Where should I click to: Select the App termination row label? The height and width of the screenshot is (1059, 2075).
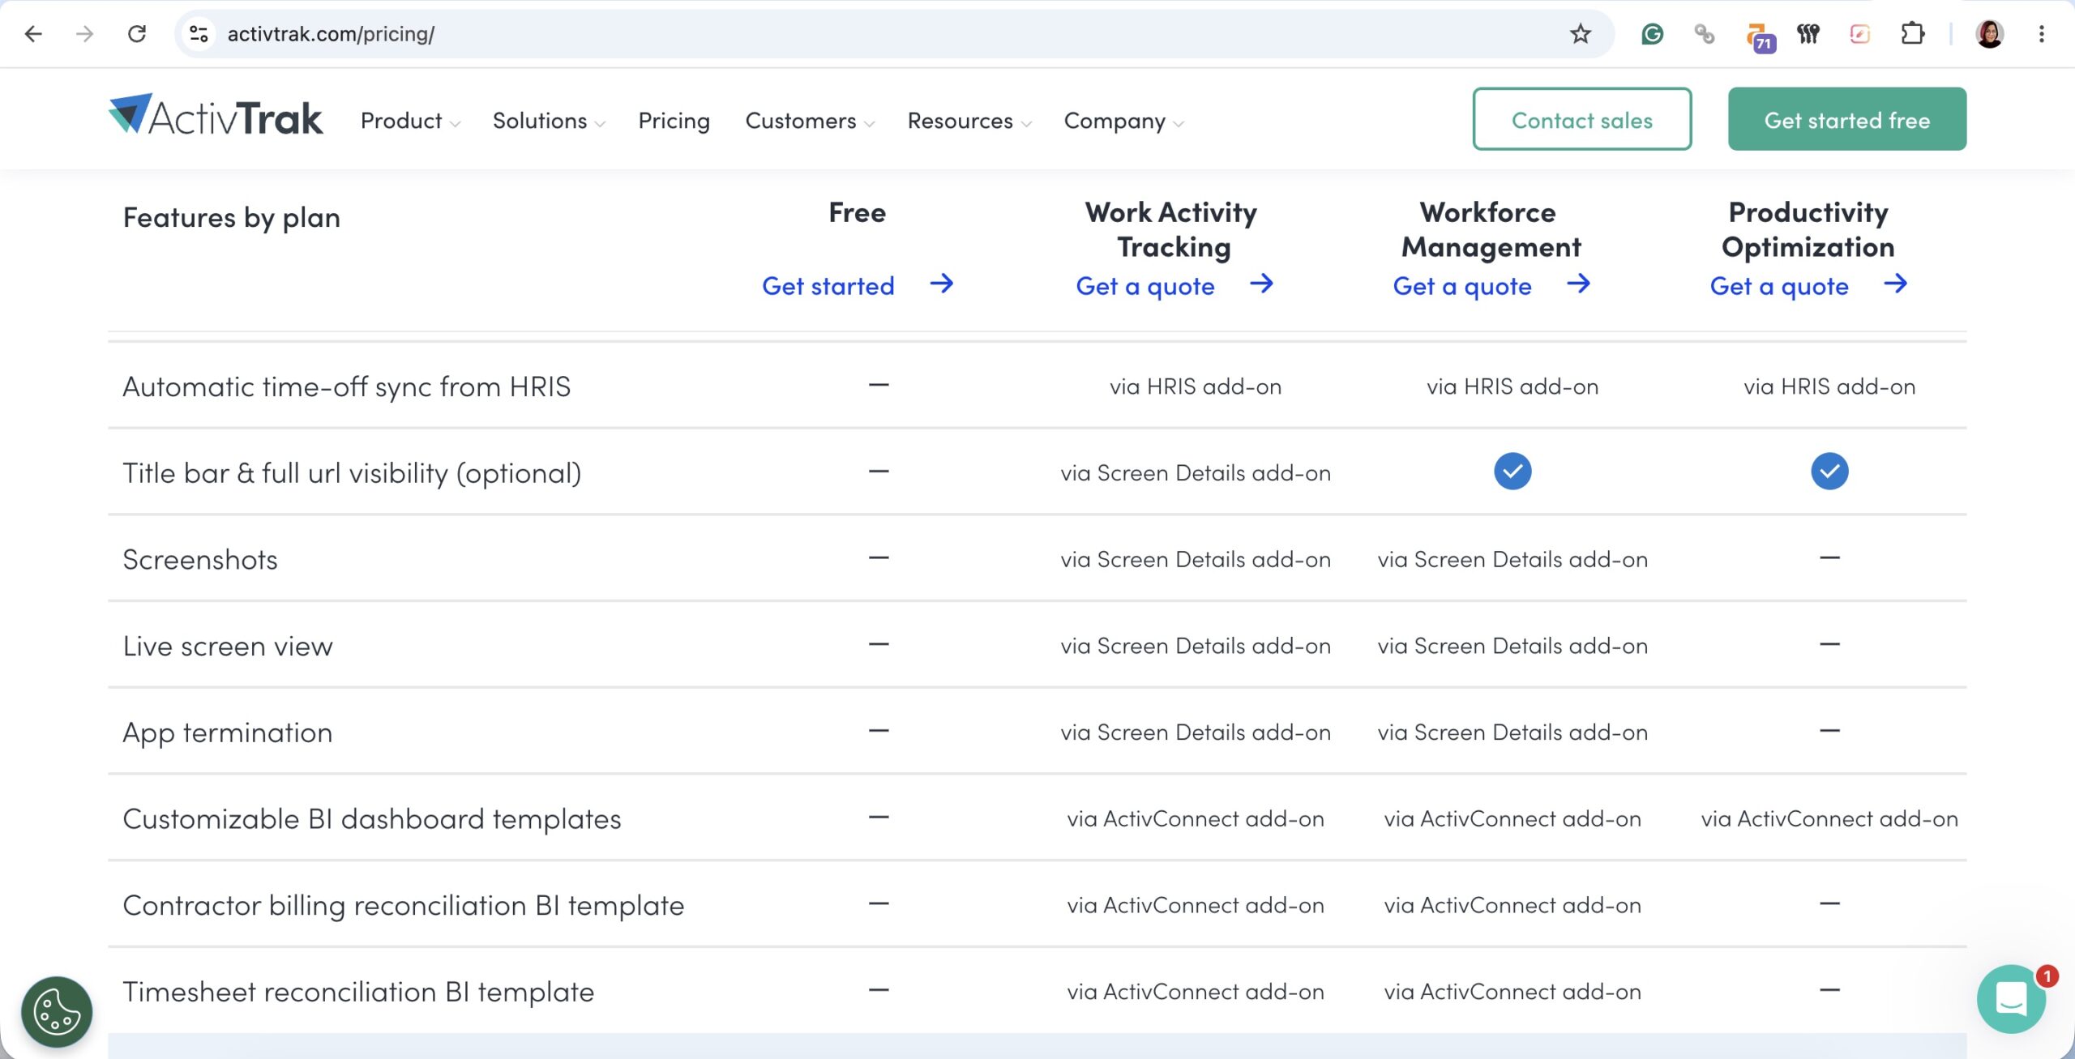click(227, 732)
